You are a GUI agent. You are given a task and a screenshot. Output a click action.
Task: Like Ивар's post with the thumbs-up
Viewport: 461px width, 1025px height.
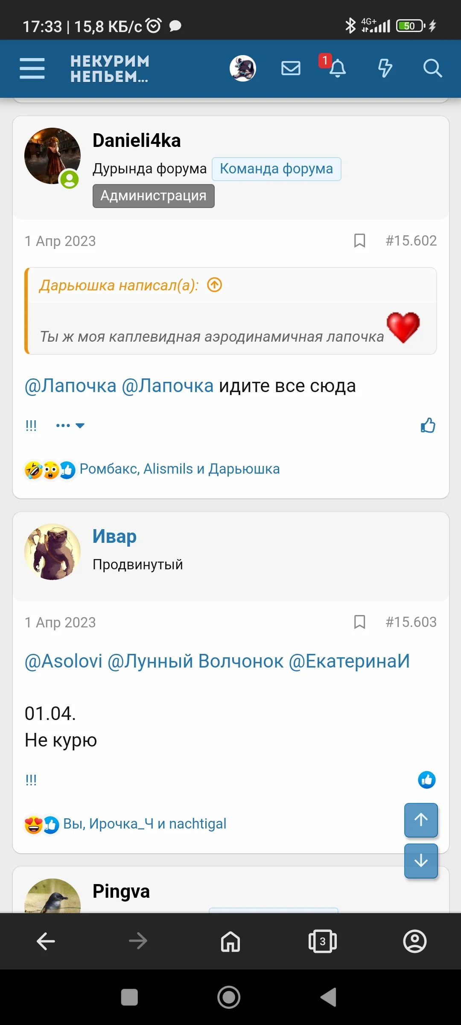[x=427, y=780]
